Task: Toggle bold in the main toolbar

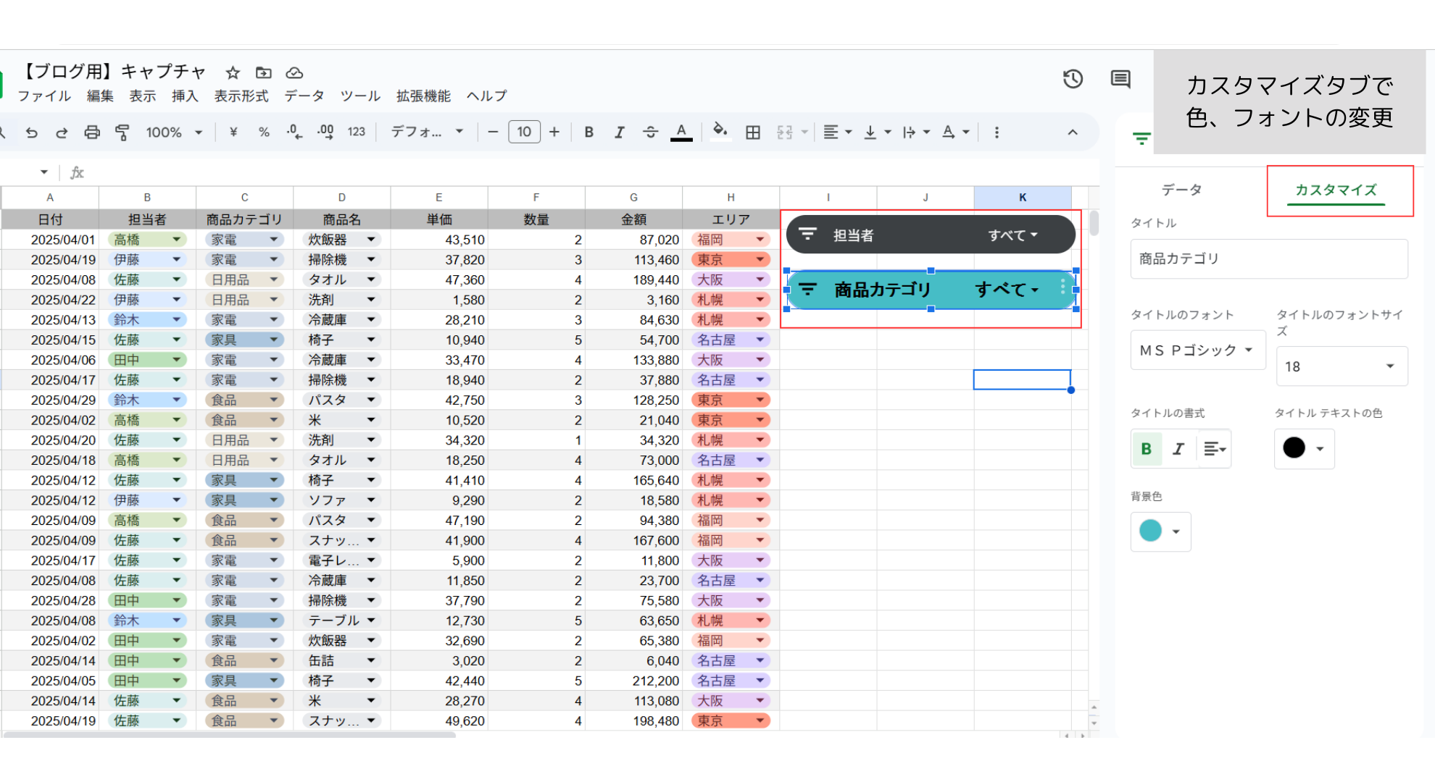Action: click(x=589, y=133)
